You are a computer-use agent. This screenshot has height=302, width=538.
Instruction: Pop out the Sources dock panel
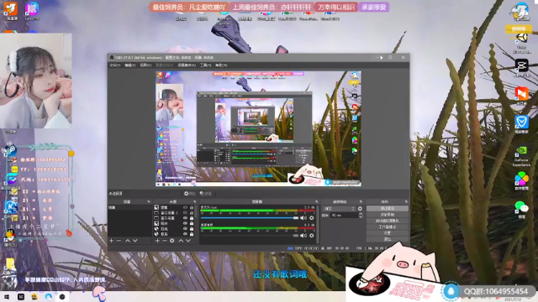194,201
